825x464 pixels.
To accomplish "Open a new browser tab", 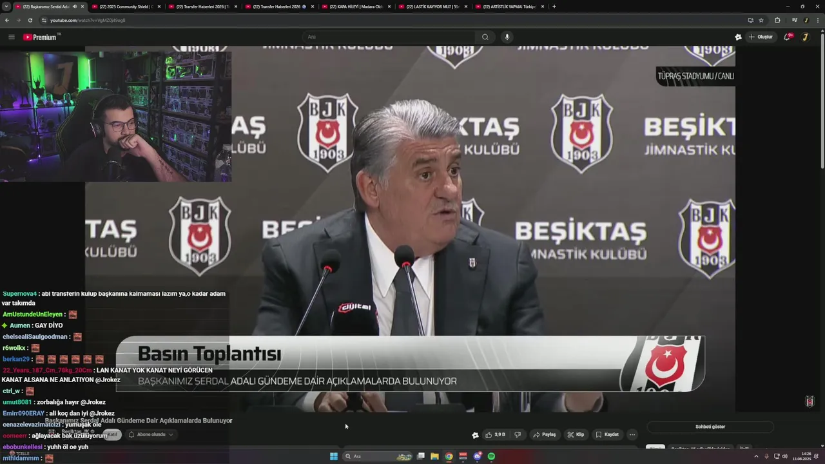I will pyautogui.click(x=554, y=6).
